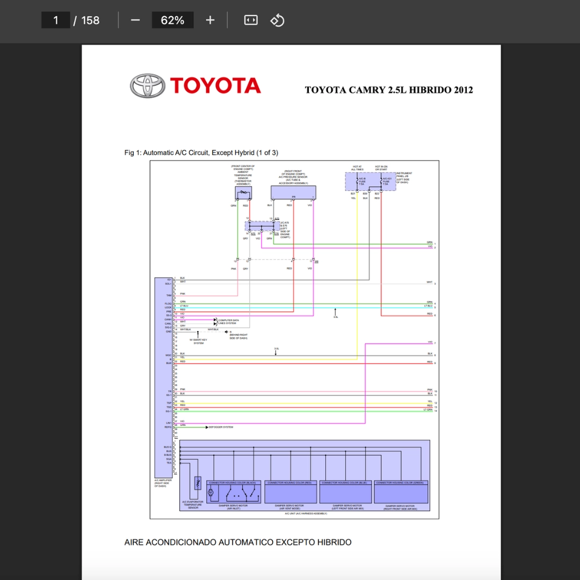Click the air inlet servo motor symbol
This screenshot has width=580, height=580.
pos(211,492)
